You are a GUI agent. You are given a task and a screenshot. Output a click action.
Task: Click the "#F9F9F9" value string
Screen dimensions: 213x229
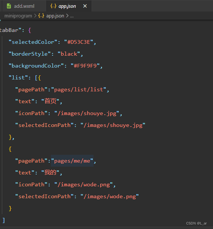[x=85, y=66]
